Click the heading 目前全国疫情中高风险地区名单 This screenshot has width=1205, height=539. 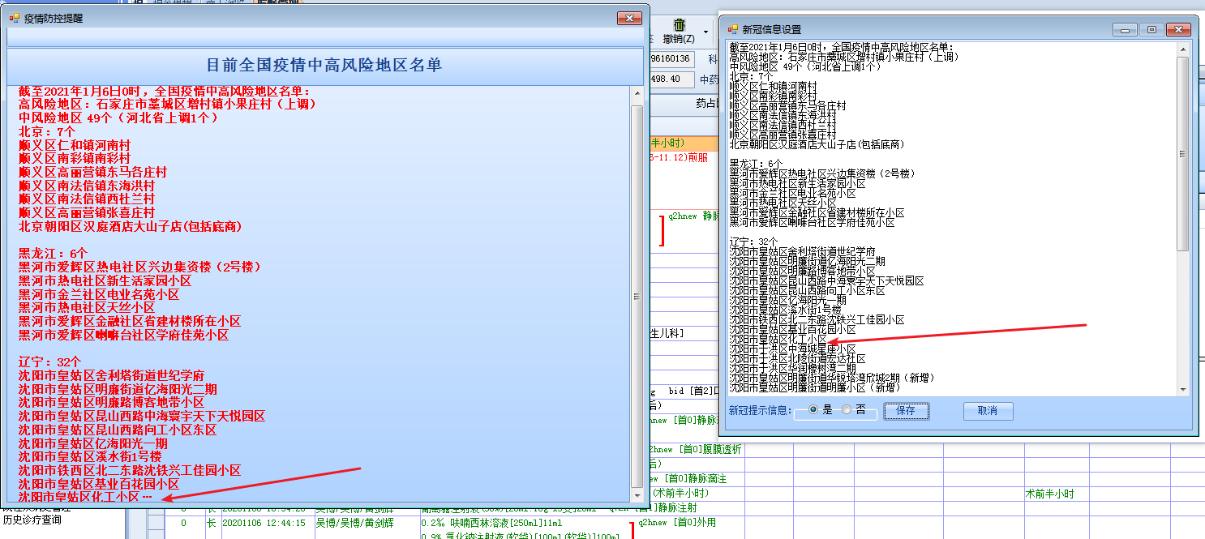[x=324, y=65]
